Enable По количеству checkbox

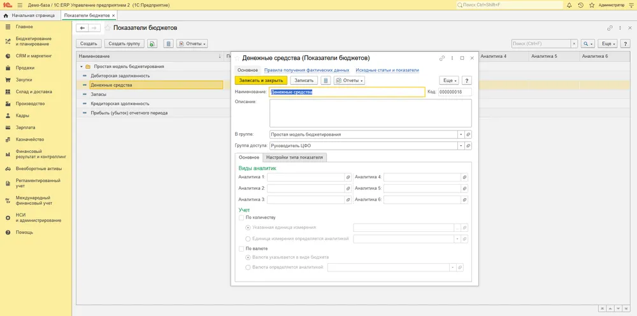(x=241, y=218)
